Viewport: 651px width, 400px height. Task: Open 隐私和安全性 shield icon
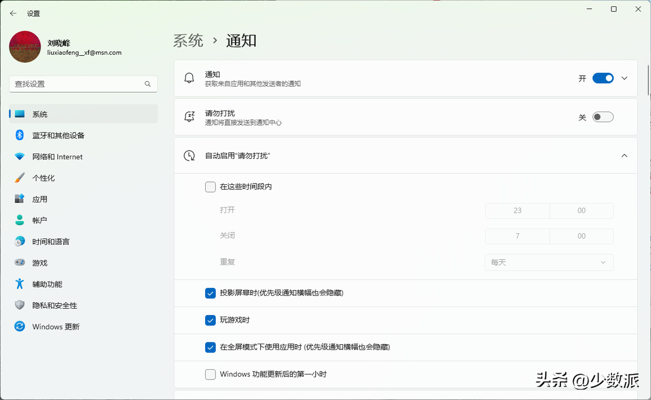20,305
